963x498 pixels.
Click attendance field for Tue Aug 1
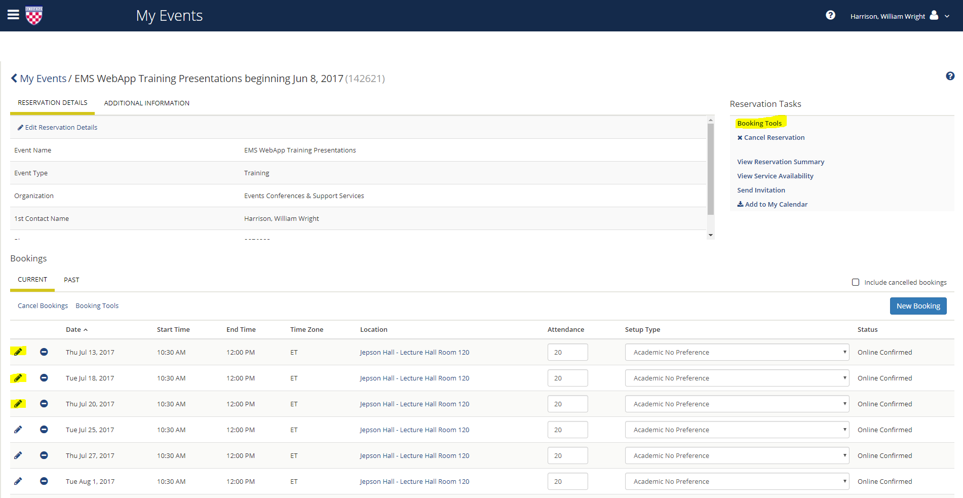567,481
